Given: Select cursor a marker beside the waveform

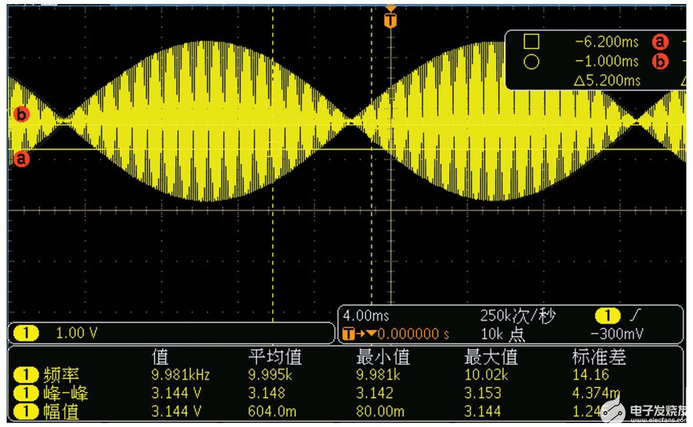Looking at the screenshot, I should tap(21, 159).
